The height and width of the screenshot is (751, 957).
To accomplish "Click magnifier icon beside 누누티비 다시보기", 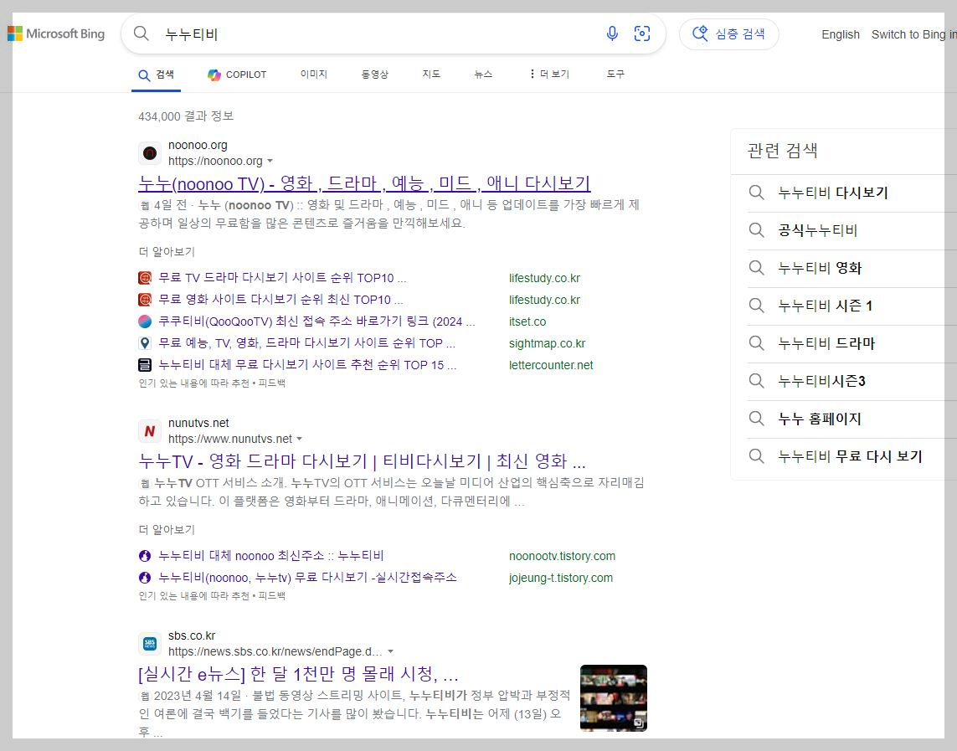I will 756,193.
